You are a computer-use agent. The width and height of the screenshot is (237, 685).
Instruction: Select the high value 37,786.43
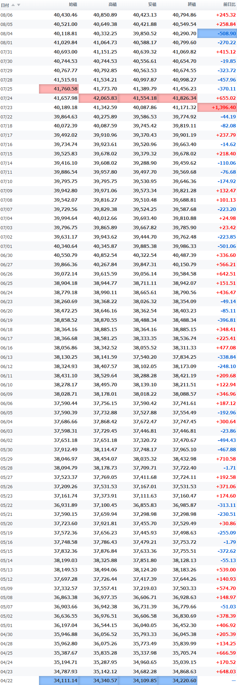point(105,542)
